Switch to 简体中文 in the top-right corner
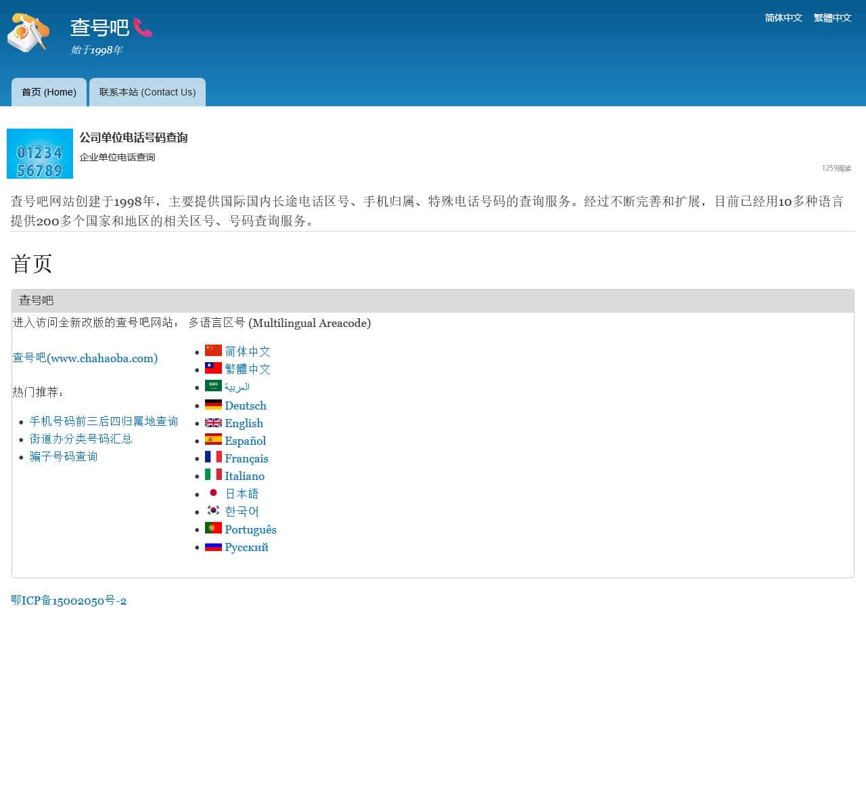The width and height of the screenshot is (866, 809). (x=783, y=18)
